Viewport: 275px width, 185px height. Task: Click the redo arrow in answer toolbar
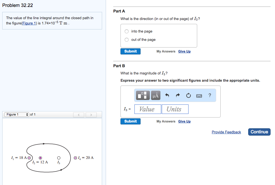[x=178, y=95]
